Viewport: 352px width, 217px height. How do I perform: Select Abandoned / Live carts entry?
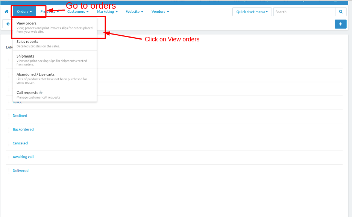coord(35,74)
